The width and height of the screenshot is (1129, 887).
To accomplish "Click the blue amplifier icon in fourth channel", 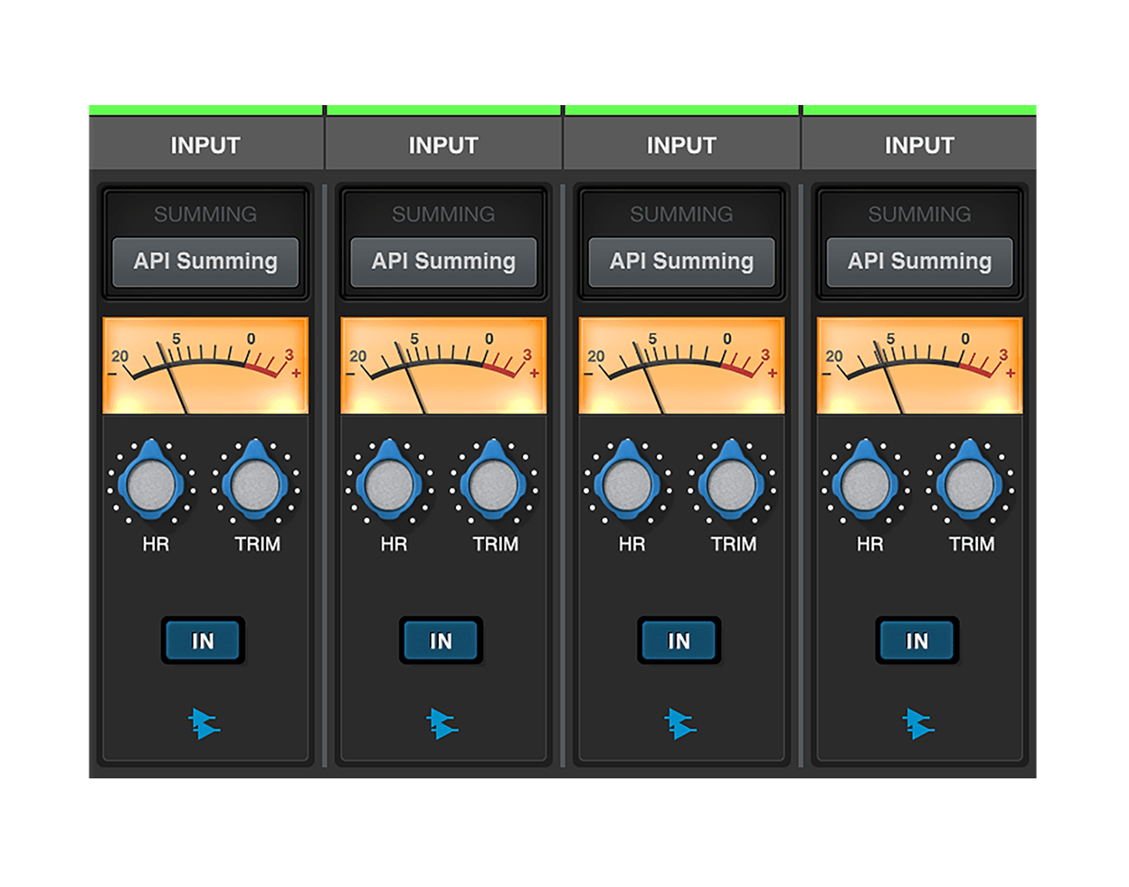I will coord(918,724).
